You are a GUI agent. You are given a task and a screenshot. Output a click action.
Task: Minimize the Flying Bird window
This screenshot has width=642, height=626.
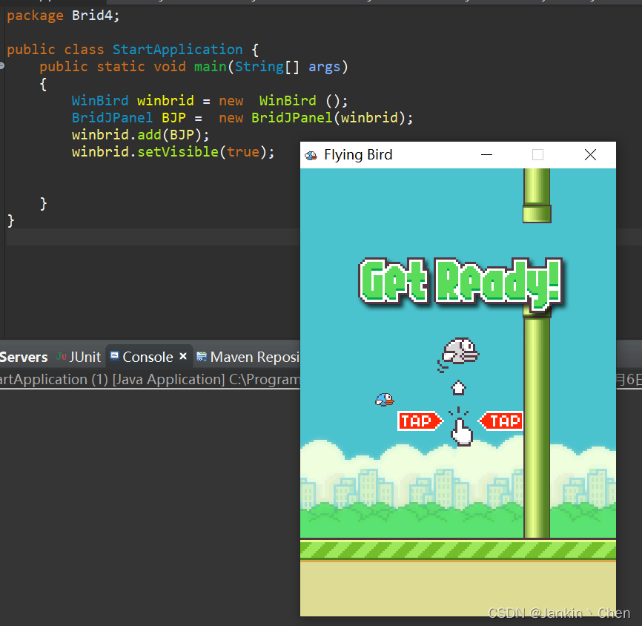(x=486, y=155)
